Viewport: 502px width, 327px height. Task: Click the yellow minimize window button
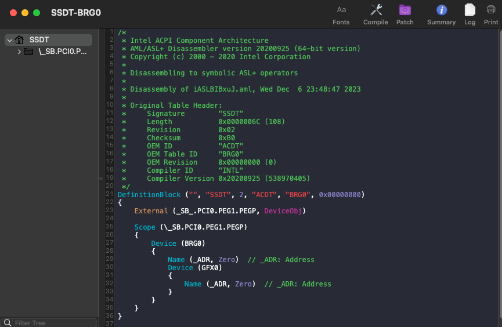[25, 13]
